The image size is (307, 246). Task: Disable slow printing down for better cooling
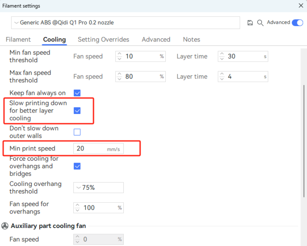[x=77, y=111]
